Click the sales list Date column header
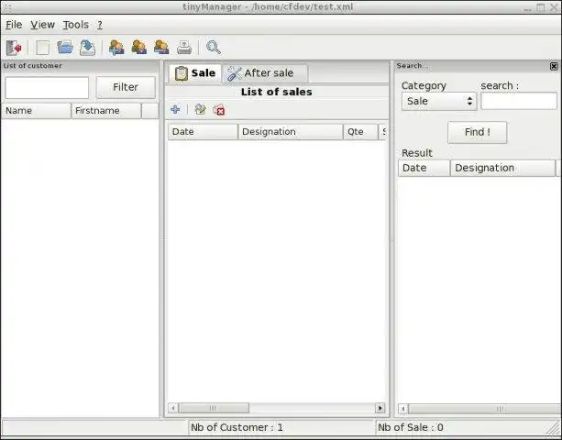This screenshot has height=440, width=562. point(203,132)
